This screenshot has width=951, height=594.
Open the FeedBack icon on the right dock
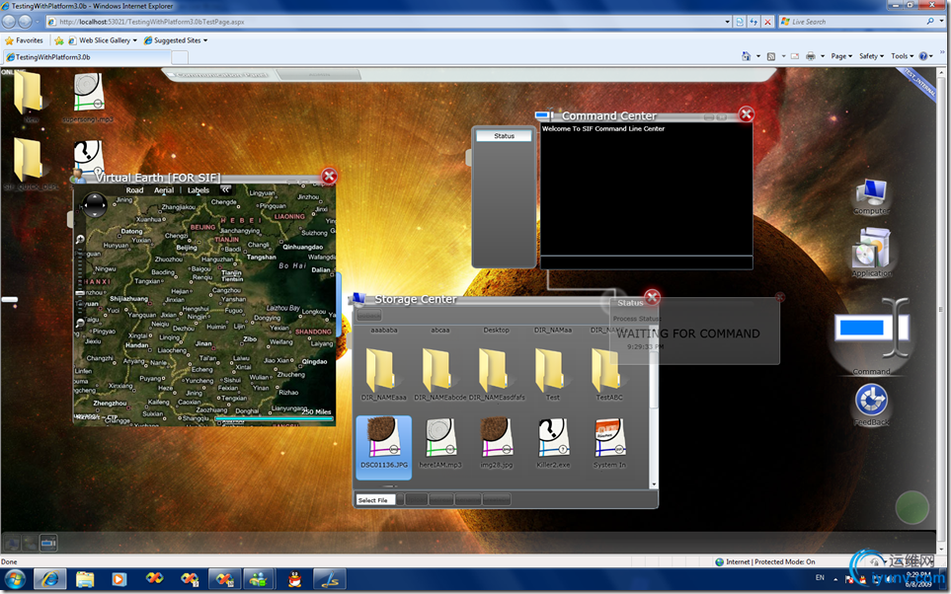click(872, 405)
